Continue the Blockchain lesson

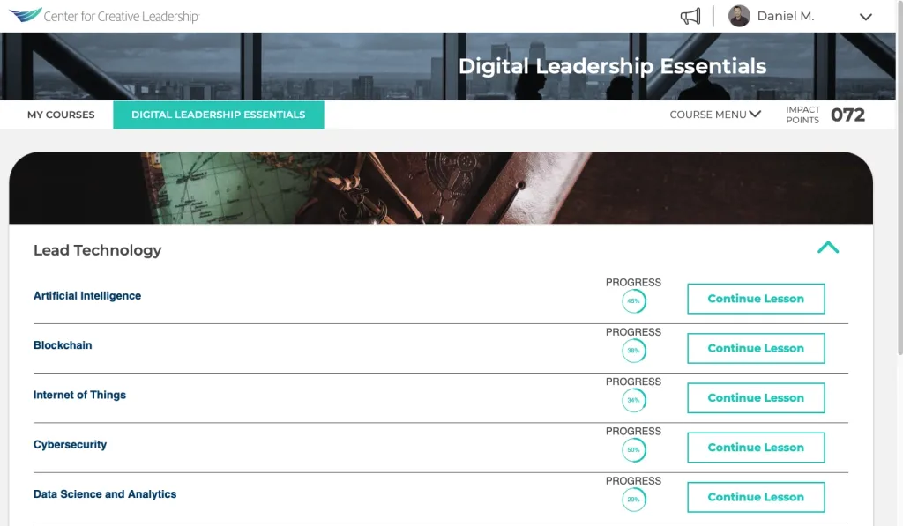[756, 348]
